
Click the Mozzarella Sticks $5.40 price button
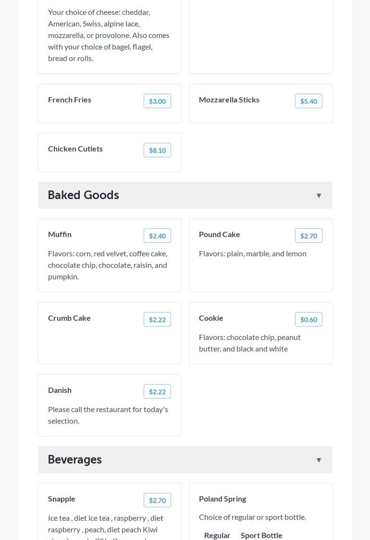click(308, 101)
